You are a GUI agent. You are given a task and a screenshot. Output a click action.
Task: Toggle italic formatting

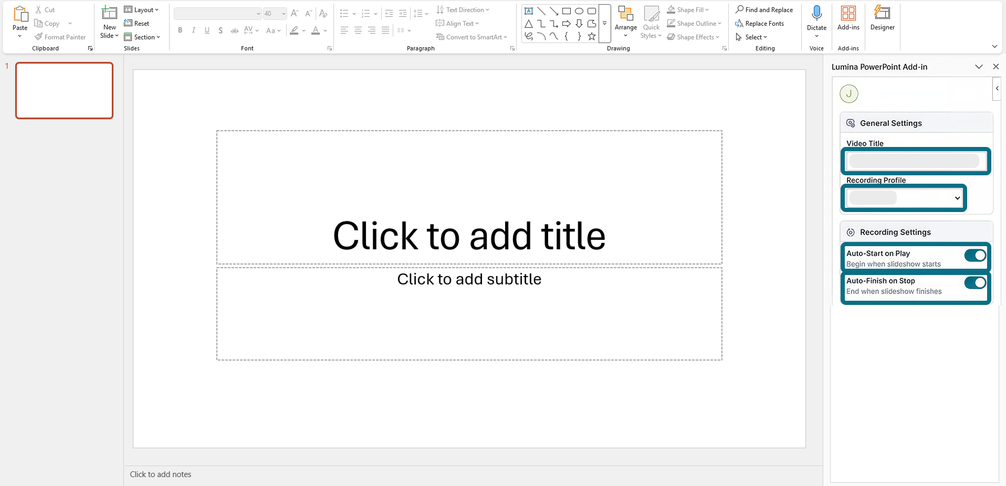tap(194, 30)
